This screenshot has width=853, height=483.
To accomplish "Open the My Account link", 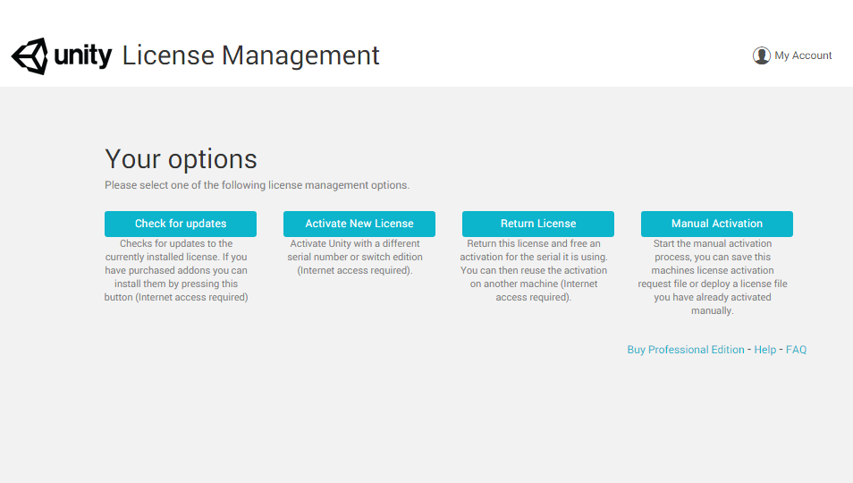I will tap(803, 55).
